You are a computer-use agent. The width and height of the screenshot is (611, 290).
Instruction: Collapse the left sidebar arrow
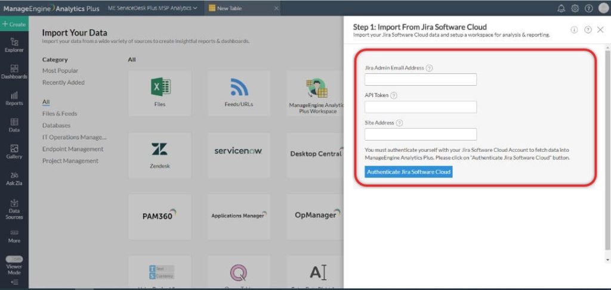point(14,282)
